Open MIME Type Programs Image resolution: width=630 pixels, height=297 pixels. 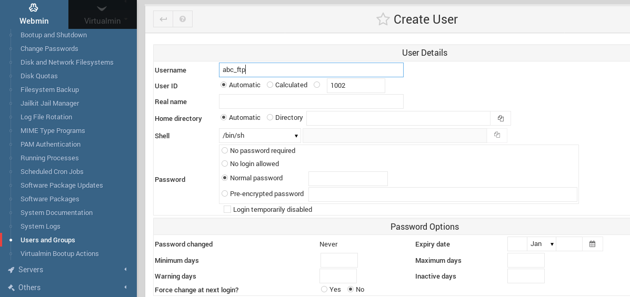point(53,130)
